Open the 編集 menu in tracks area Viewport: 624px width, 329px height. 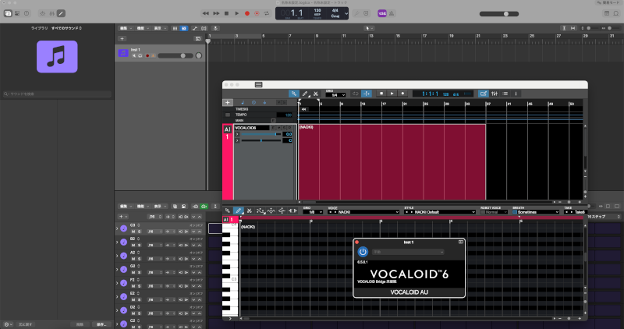point(126,28)
